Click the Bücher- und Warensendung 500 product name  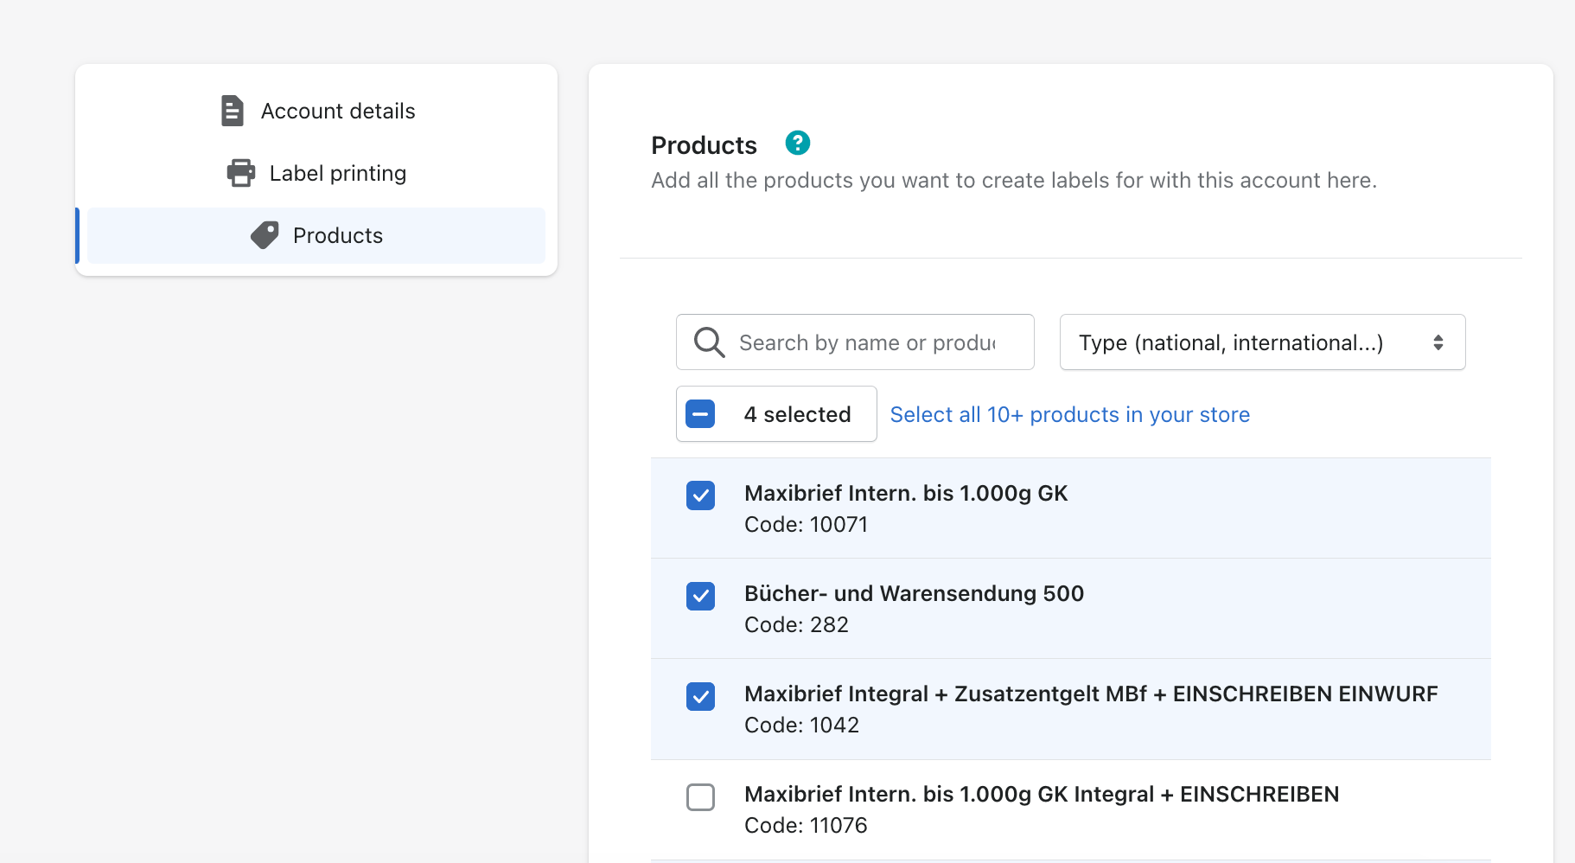(914, 593)
